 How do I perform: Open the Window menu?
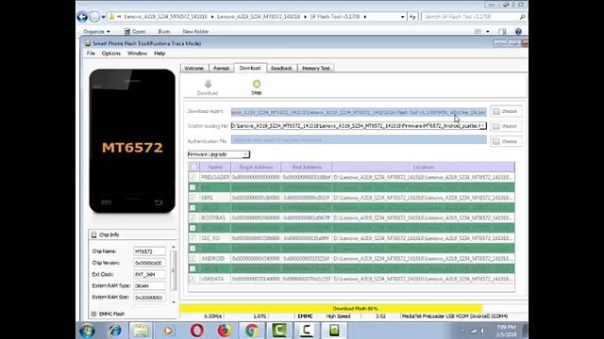click(137, 54)
